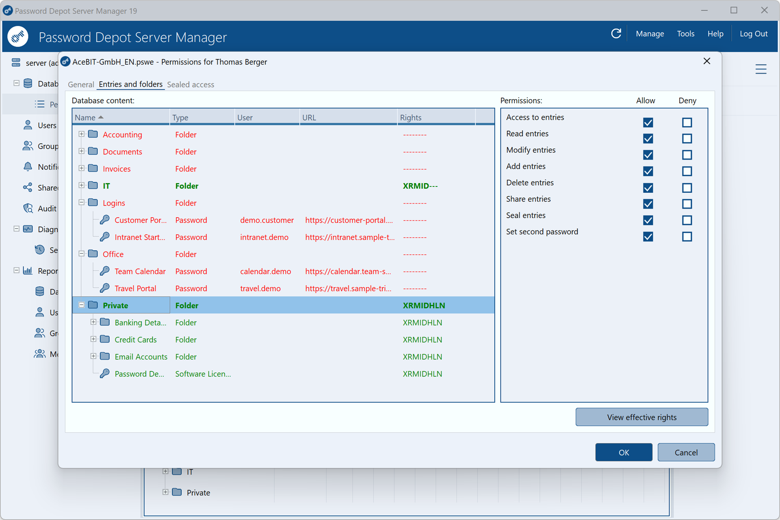780x520 pixels.
Task: Expand IT folder in background window
Action: pyautogui.click(x=165, y=471)
